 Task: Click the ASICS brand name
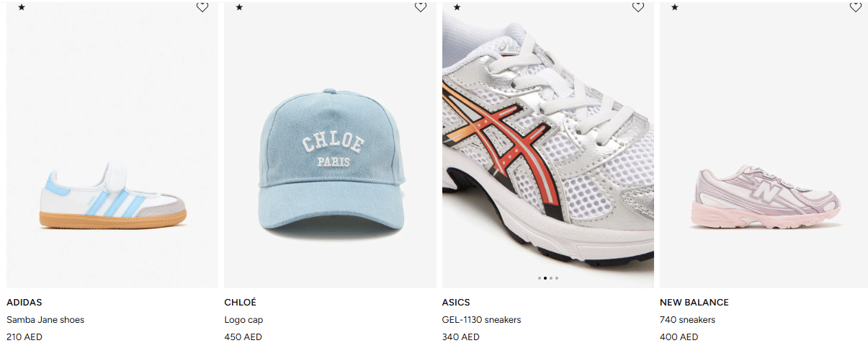(x=456, y=303)
